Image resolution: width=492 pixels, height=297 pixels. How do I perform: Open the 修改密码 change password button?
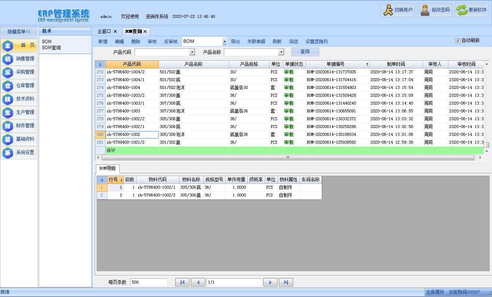[x=435, y=10]
